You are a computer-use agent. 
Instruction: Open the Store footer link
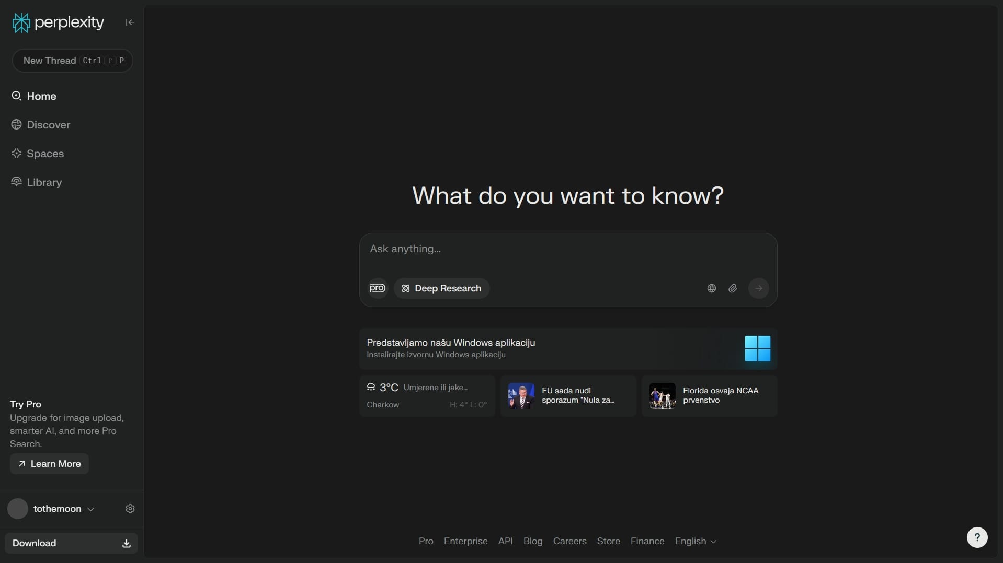tap(608, 541)
